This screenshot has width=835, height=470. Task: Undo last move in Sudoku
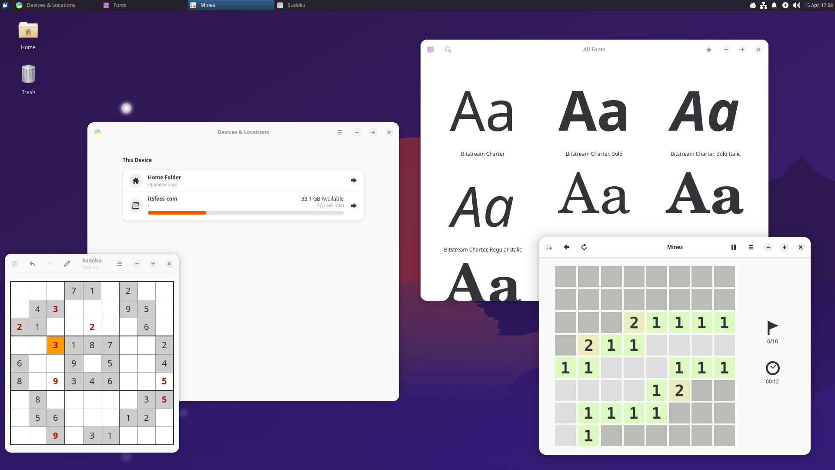click(32, 264)
